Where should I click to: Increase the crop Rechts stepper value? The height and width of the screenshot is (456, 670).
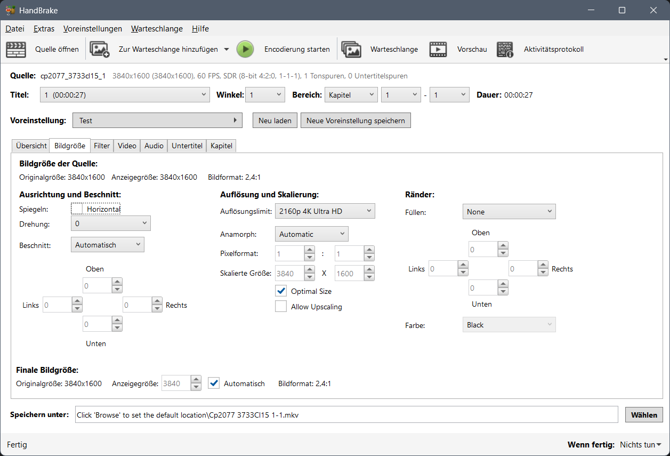pyautogui.click(x=157, y=301)
